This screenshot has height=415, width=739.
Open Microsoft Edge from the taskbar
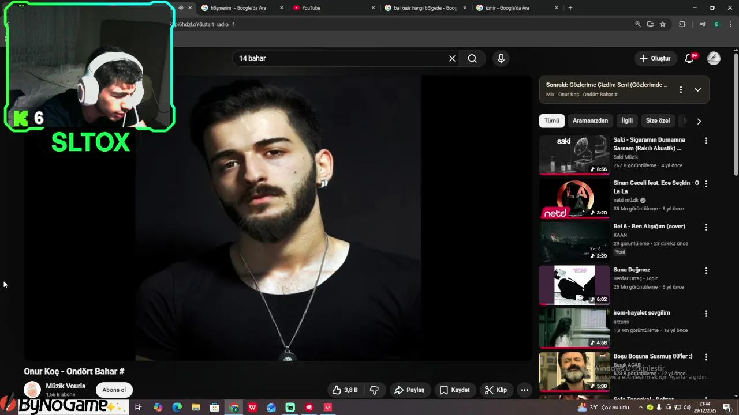pos(177,408)
